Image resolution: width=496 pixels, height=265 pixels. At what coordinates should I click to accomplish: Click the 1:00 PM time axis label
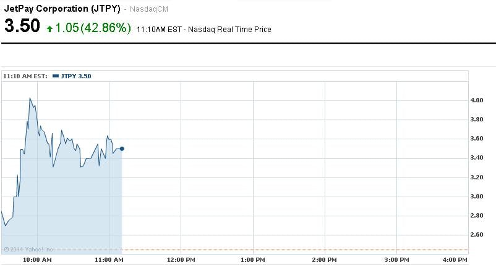(x=252, y=260)
